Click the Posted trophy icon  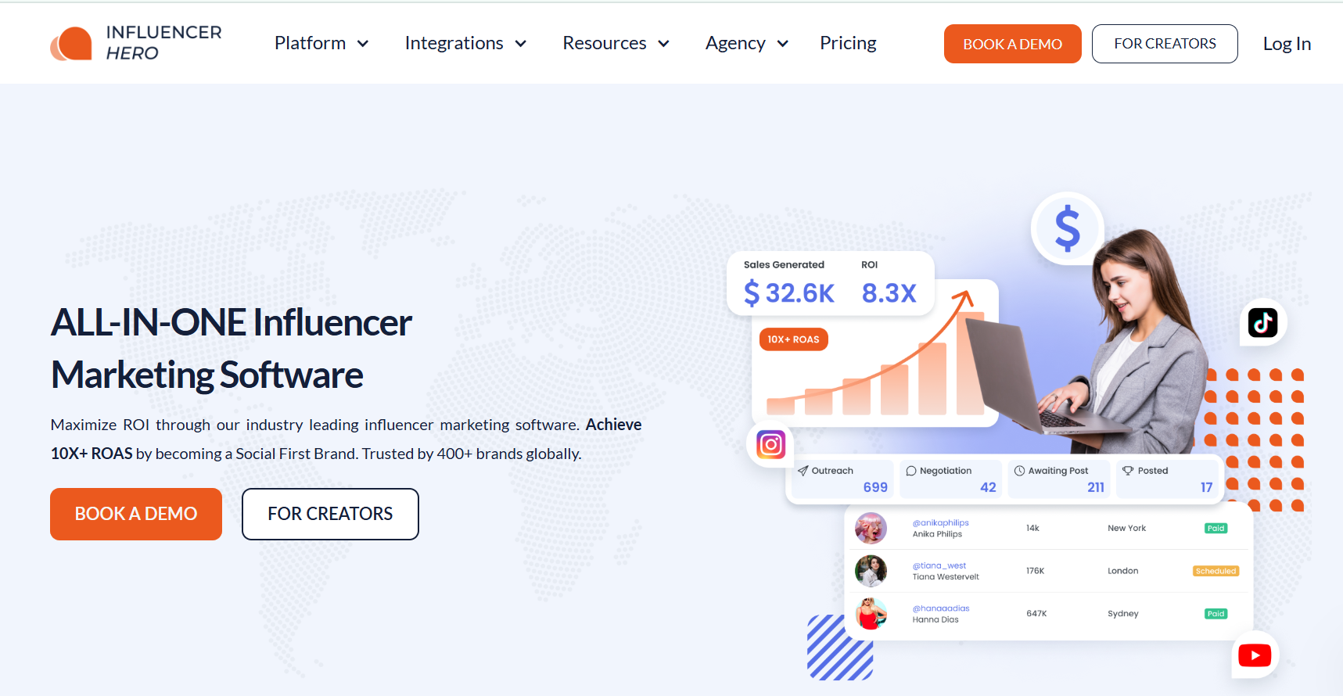click(x=1127, y=471)
